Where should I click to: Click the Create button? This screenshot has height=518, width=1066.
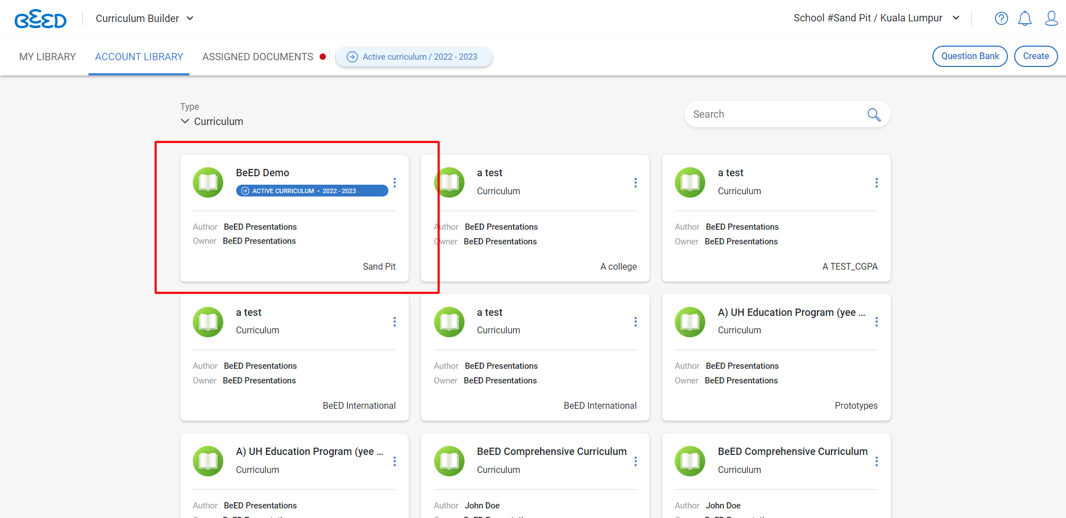tap(1036, 56)
